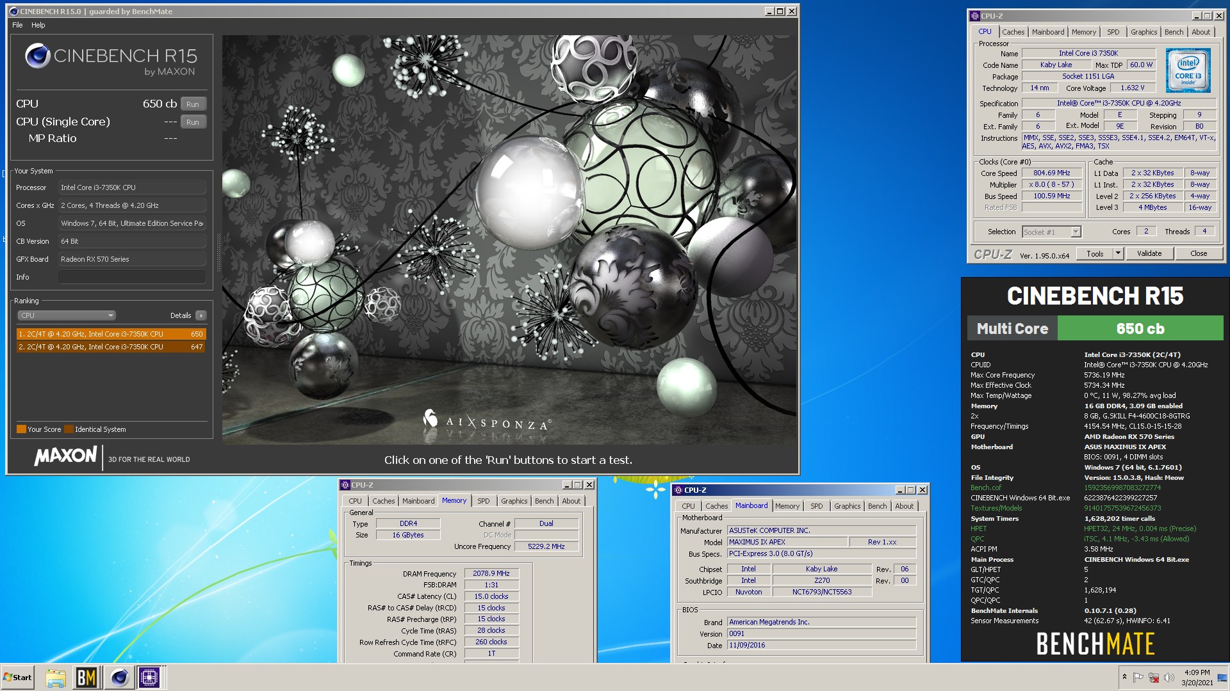Open CPU tab in the CPU-Z Mainboard window
The image size is (1230, 691).
688,506
